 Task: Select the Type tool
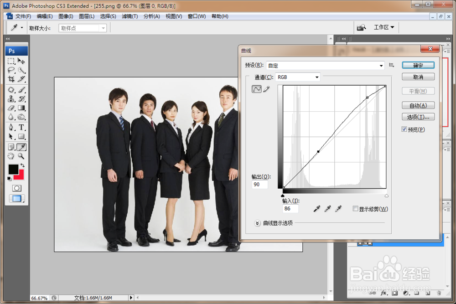click(x=21, y=127)
